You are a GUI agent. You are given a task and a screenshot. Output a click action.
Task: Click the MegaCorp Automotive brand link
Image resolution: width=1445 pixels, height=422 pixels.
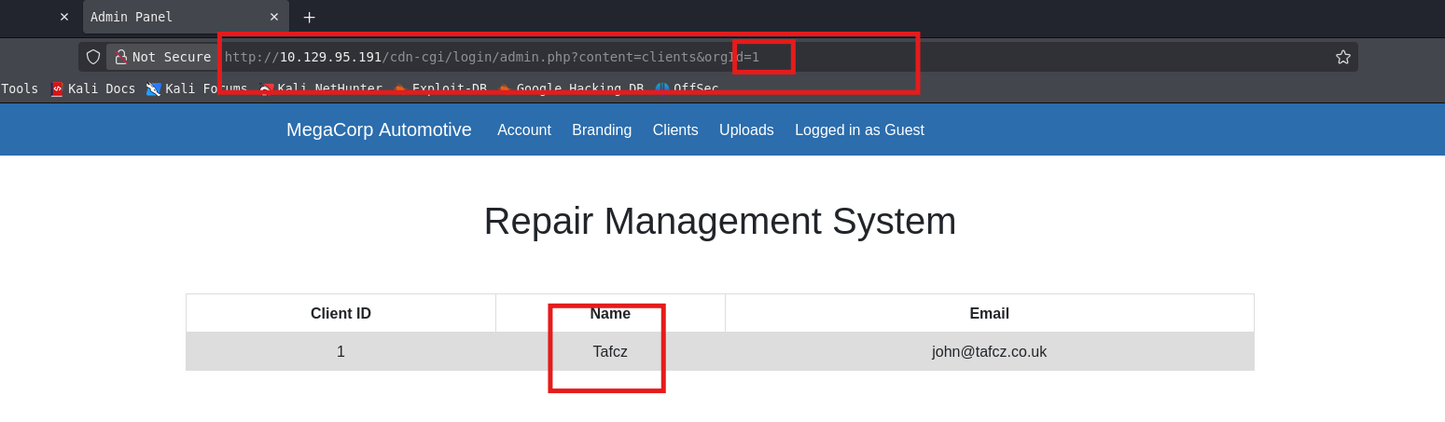click(x=379, y=129)
